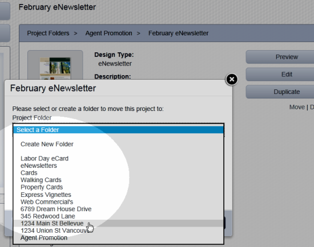Choose the Select a Folder option
This screenshot has height=247, width=314.
(118, 130)
